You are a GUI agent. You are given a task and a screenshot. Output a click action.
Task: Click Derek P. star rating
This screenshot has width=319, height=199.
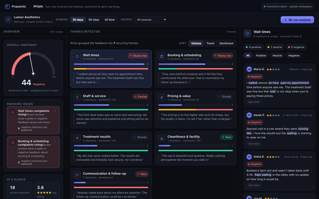click(273, 115)
